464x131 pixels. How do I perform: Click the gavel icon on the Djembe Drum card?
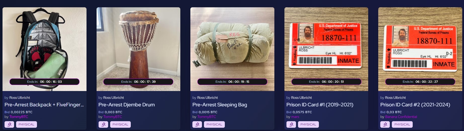click(103, 124)
